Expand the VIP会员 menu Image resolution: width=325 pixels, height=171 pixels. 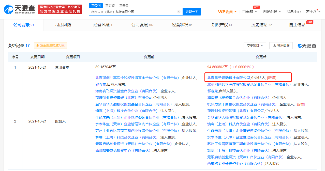(x=227, y=12)
